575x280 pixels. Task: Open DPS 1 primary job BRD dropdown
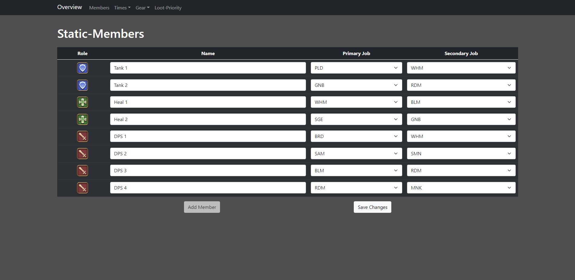356,136
